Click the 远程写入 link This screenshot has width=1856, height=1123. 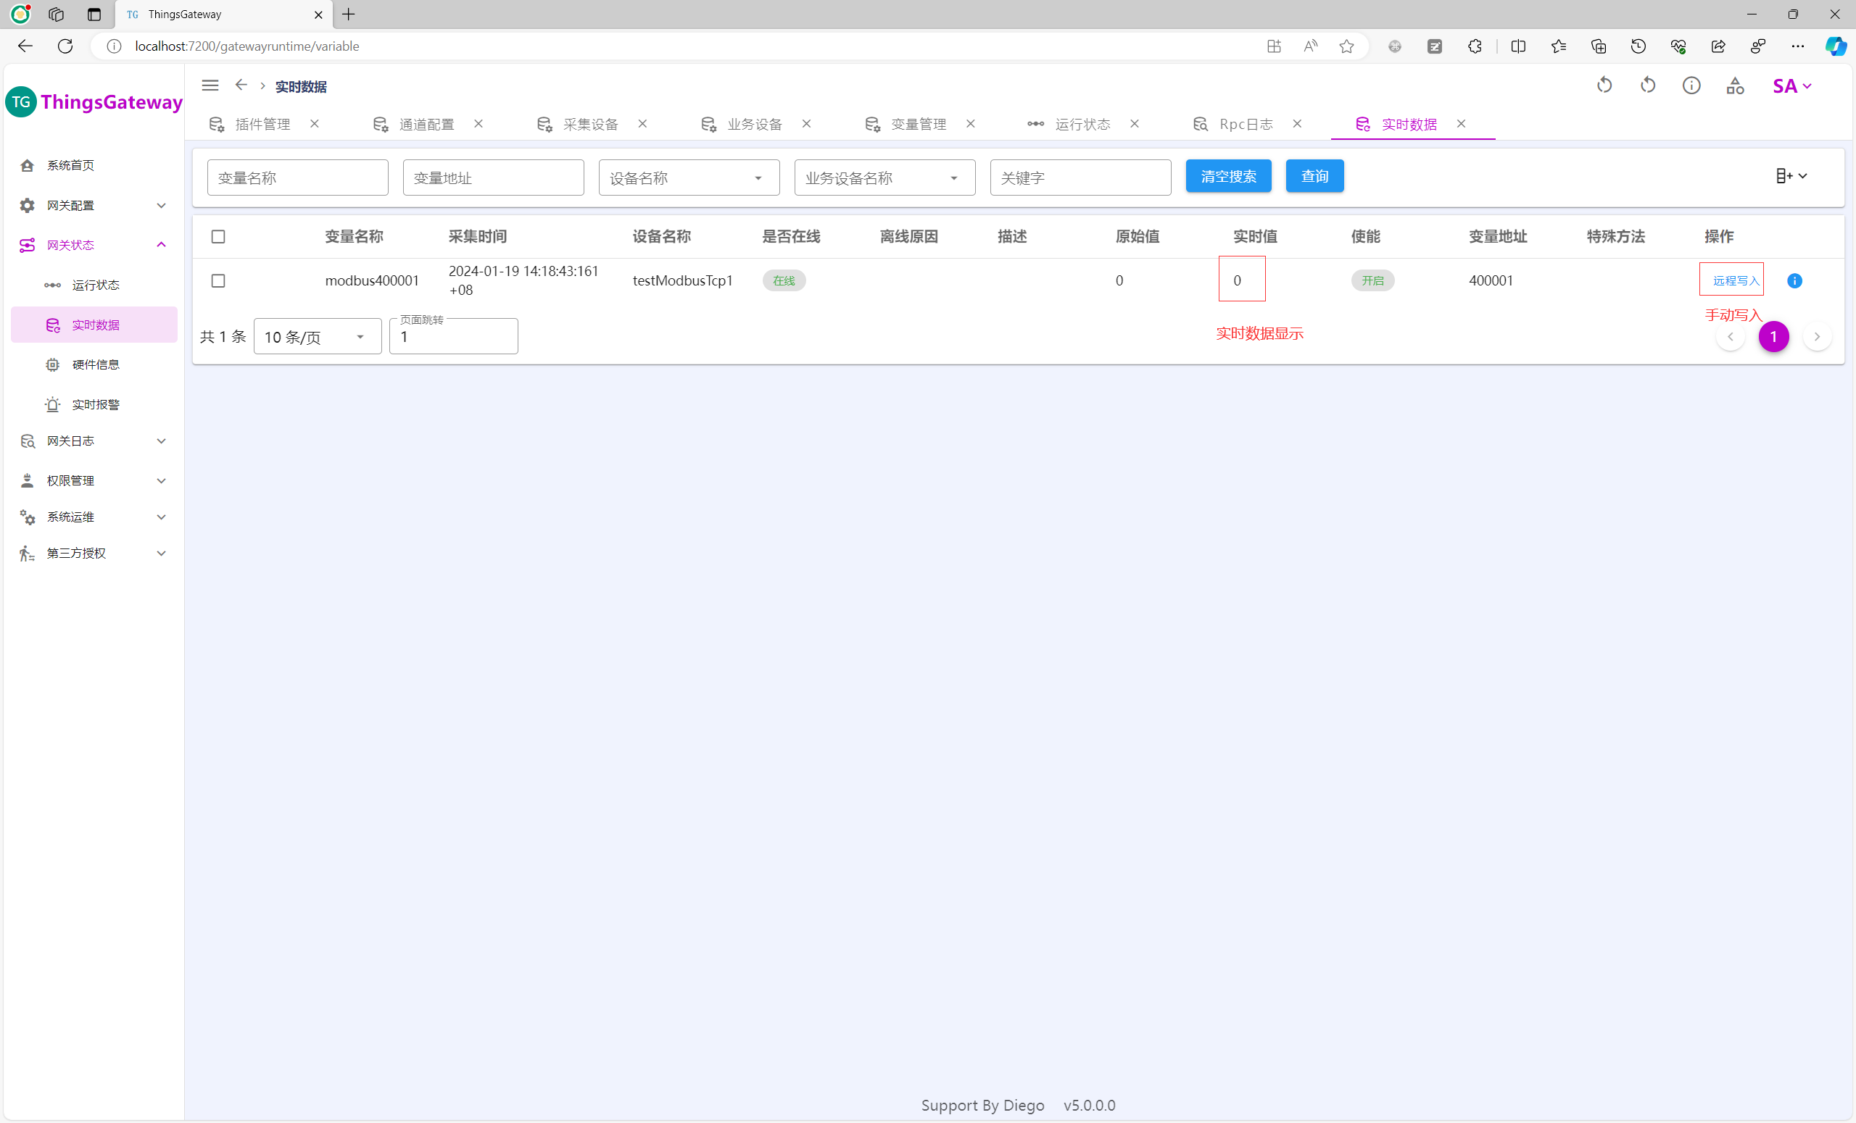coord(1735,281)
